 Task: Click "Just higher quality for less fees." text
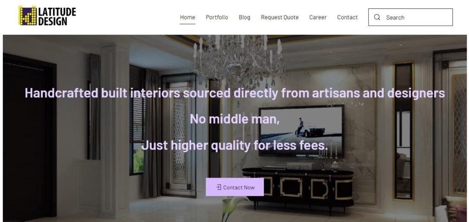point(235,145)
